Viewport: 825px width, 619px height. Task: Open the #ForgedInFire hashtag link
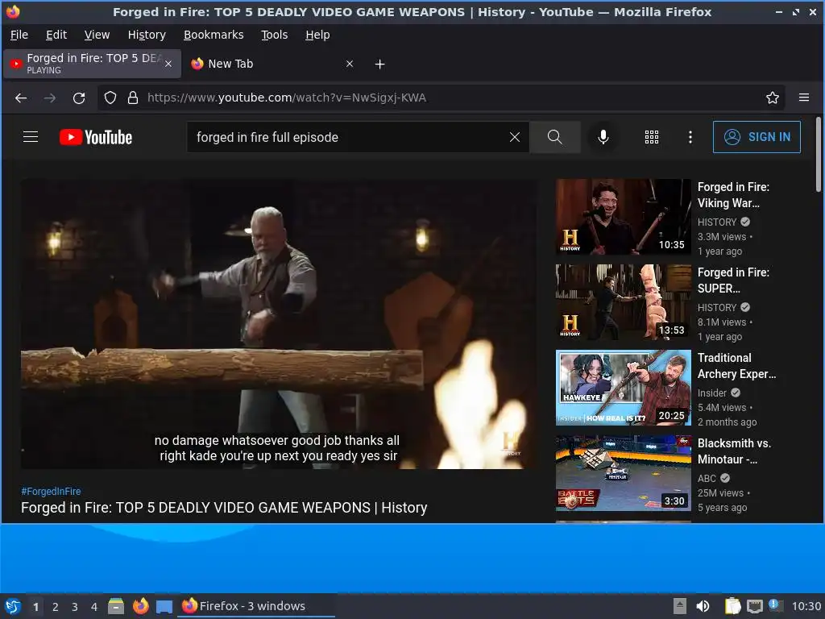pos(51,491)
